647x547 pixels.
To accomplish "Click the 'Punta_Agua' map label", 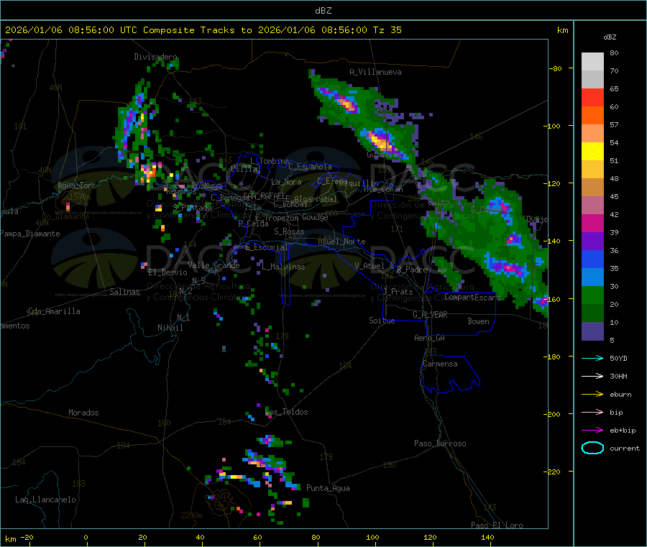I will click(x=328, y=488).
